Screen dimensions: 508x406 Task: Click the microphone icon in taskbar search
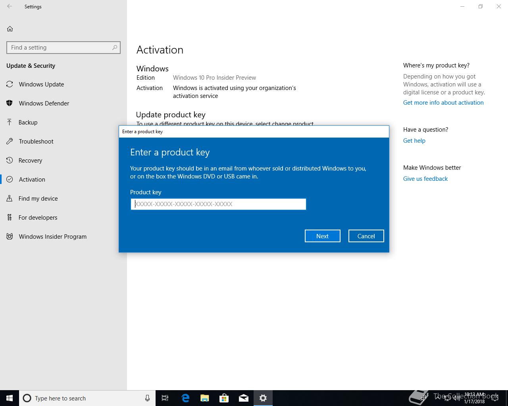(x=147, y=398)
